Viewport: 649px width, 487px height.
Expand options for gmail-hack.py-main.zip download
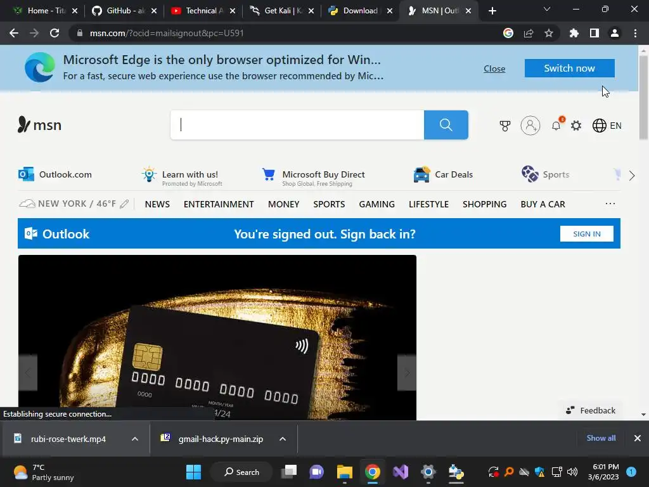click(x=283, y=439)
